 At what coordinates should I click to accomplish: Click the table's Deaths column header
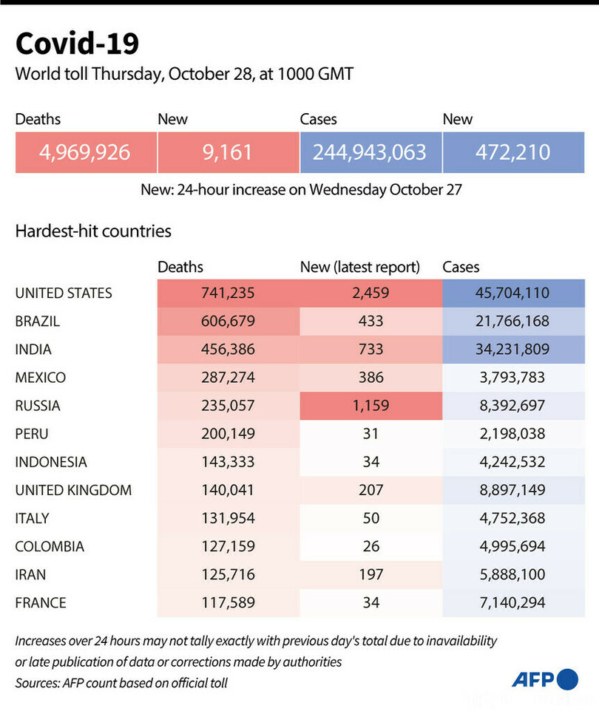tap(180, 268)
